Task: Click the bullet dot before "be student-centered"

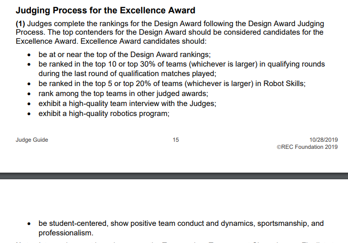Action: coord(29,224)
